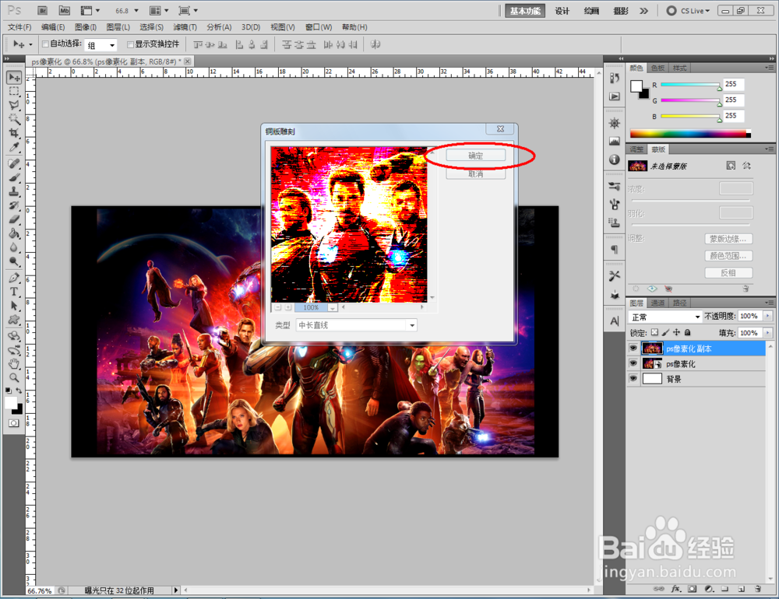Image resolution: width=779 pixels, height=599 pixels.
Task: Select the Brush tool
Action: [14, 177]
